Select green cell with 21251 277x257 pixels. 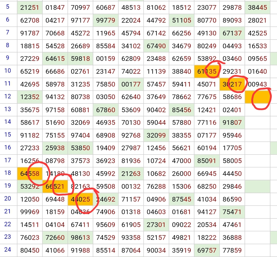tap(30, 8)
